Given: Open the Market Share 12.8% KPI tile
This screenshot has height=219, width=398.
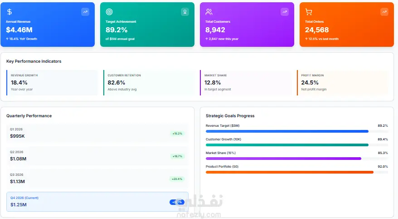Looking at the screenshot, I should (x=246, y=83).
